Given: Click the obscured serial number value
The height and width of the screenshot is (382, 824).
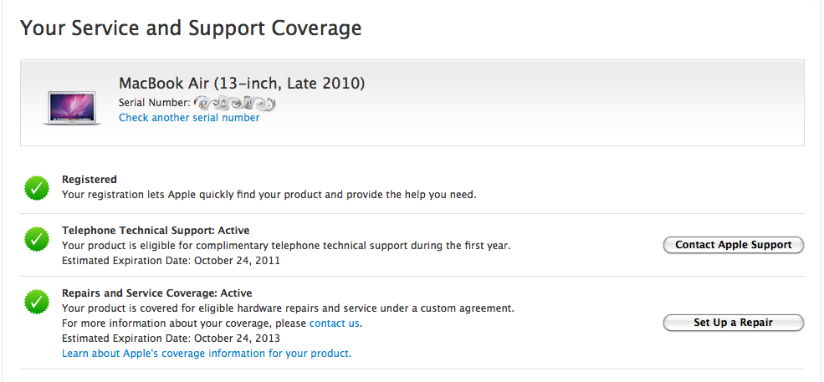Looking at the screenshot, I should [x=235, y=103].
